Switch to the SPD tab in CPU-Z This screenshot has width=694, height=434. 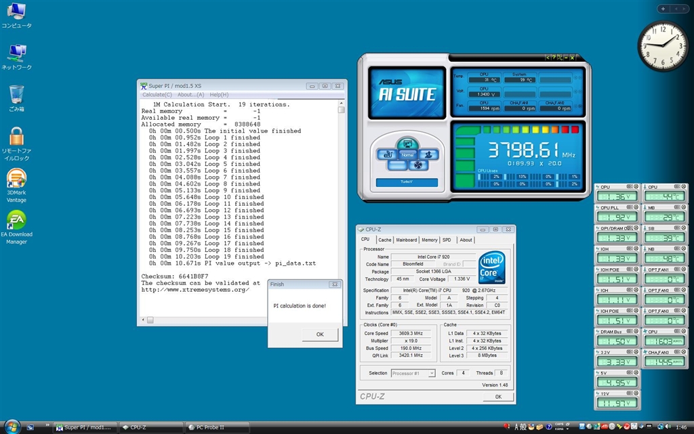click(x=447, y=240)
